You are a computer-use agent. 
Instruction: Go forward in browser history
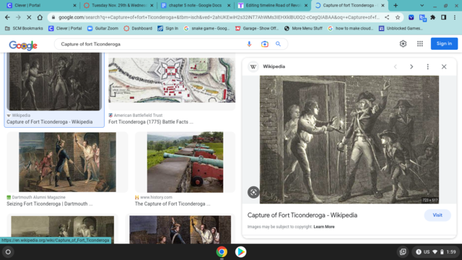coord(18,17)
